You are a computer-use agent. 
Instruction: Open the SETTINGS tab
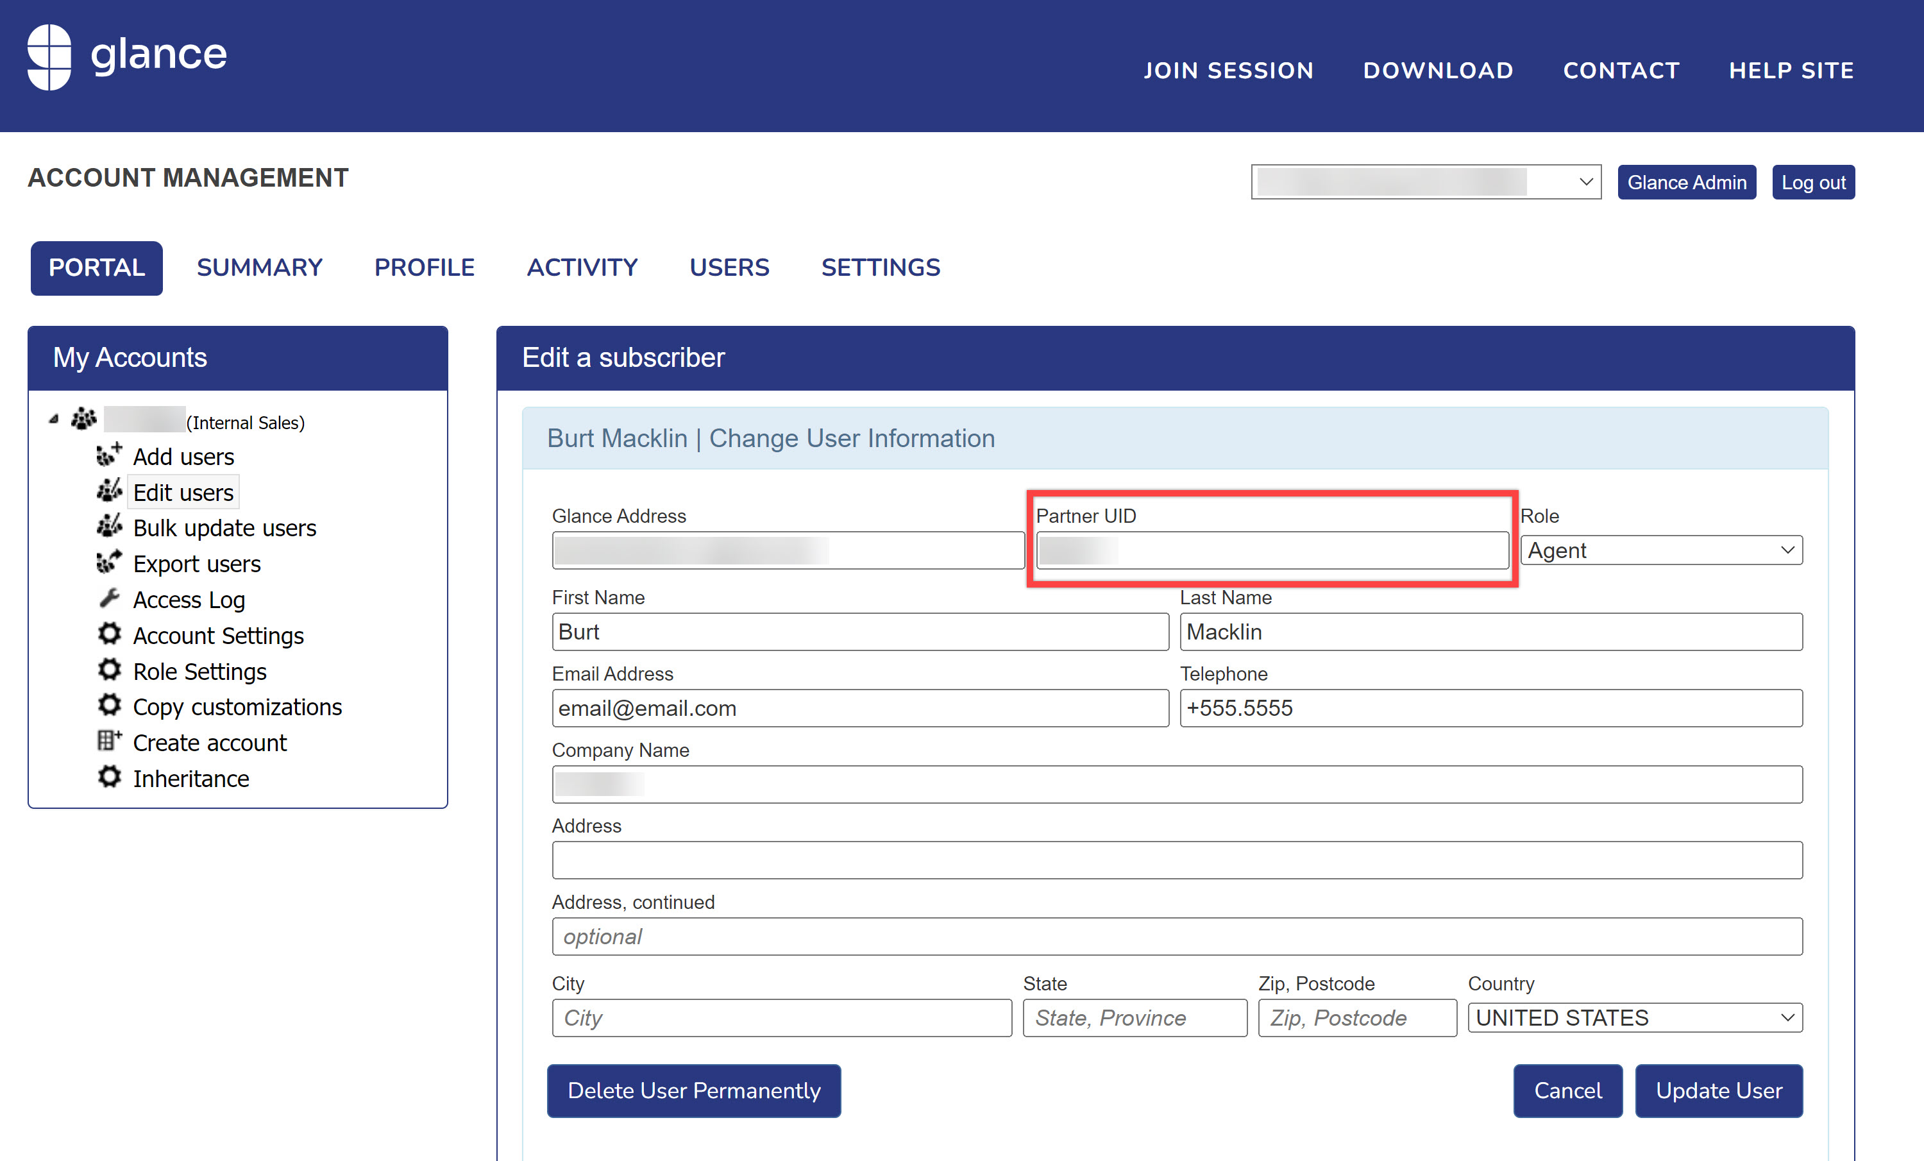coord(880,268)
